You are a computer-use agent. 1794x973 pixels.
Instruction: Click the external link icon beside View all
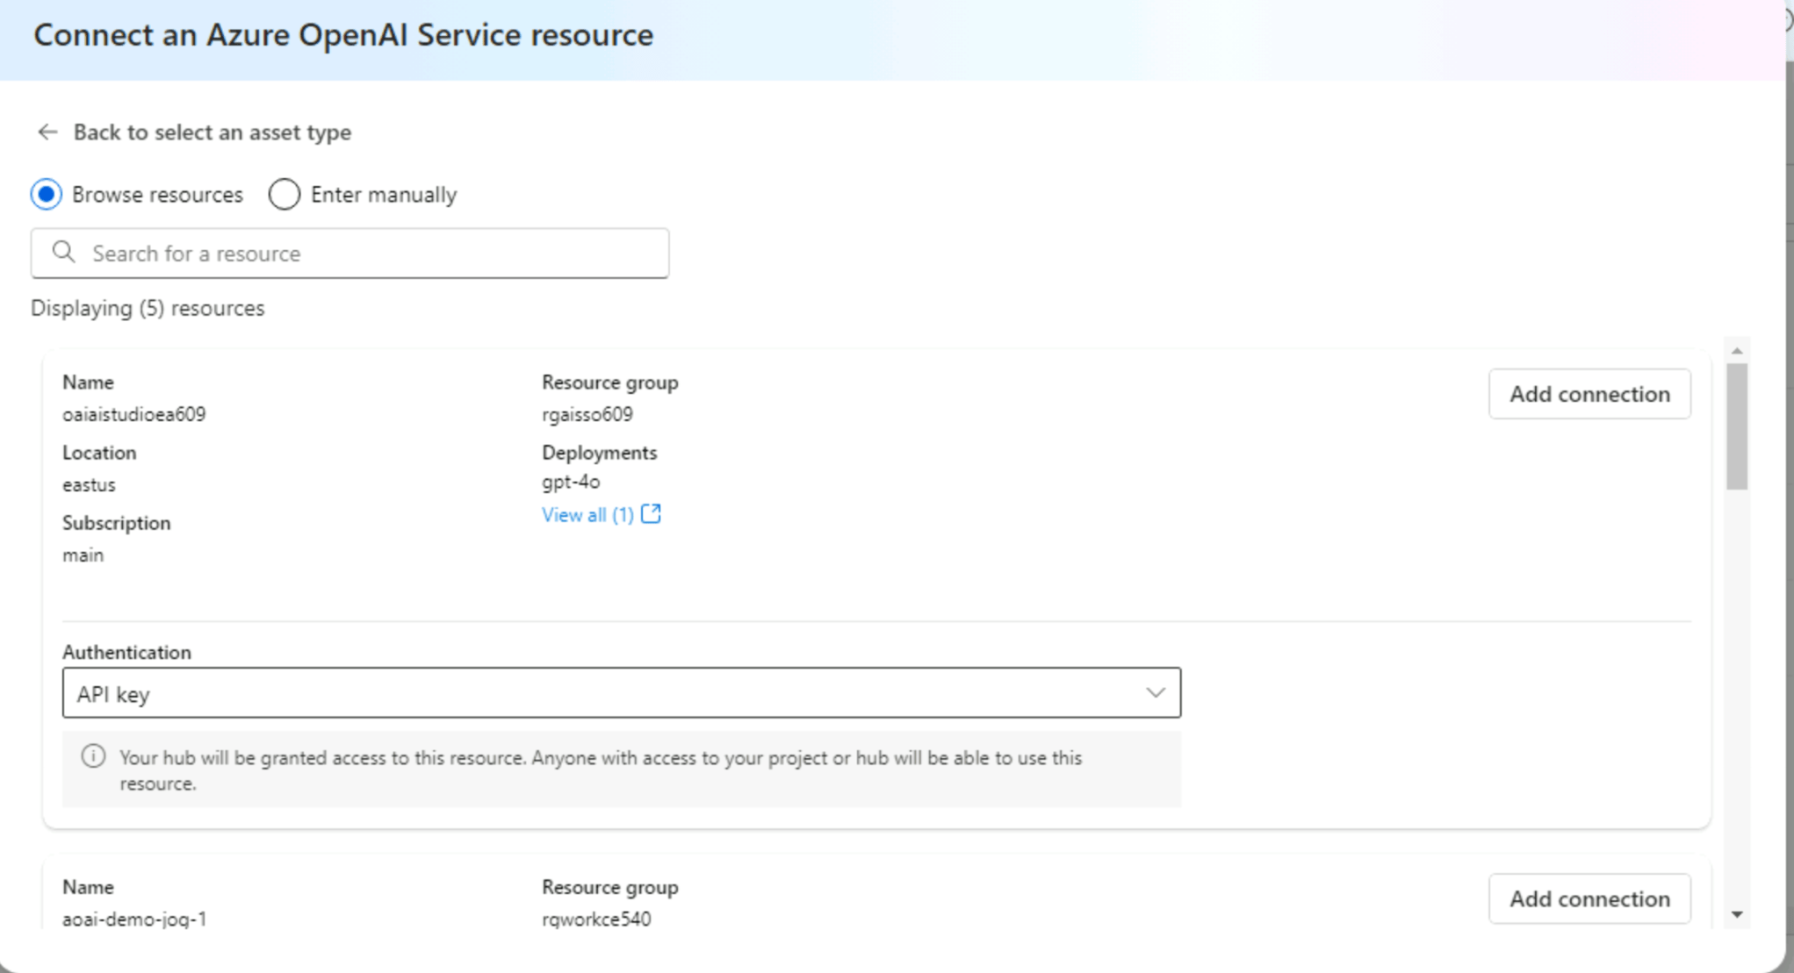point(650,513)
